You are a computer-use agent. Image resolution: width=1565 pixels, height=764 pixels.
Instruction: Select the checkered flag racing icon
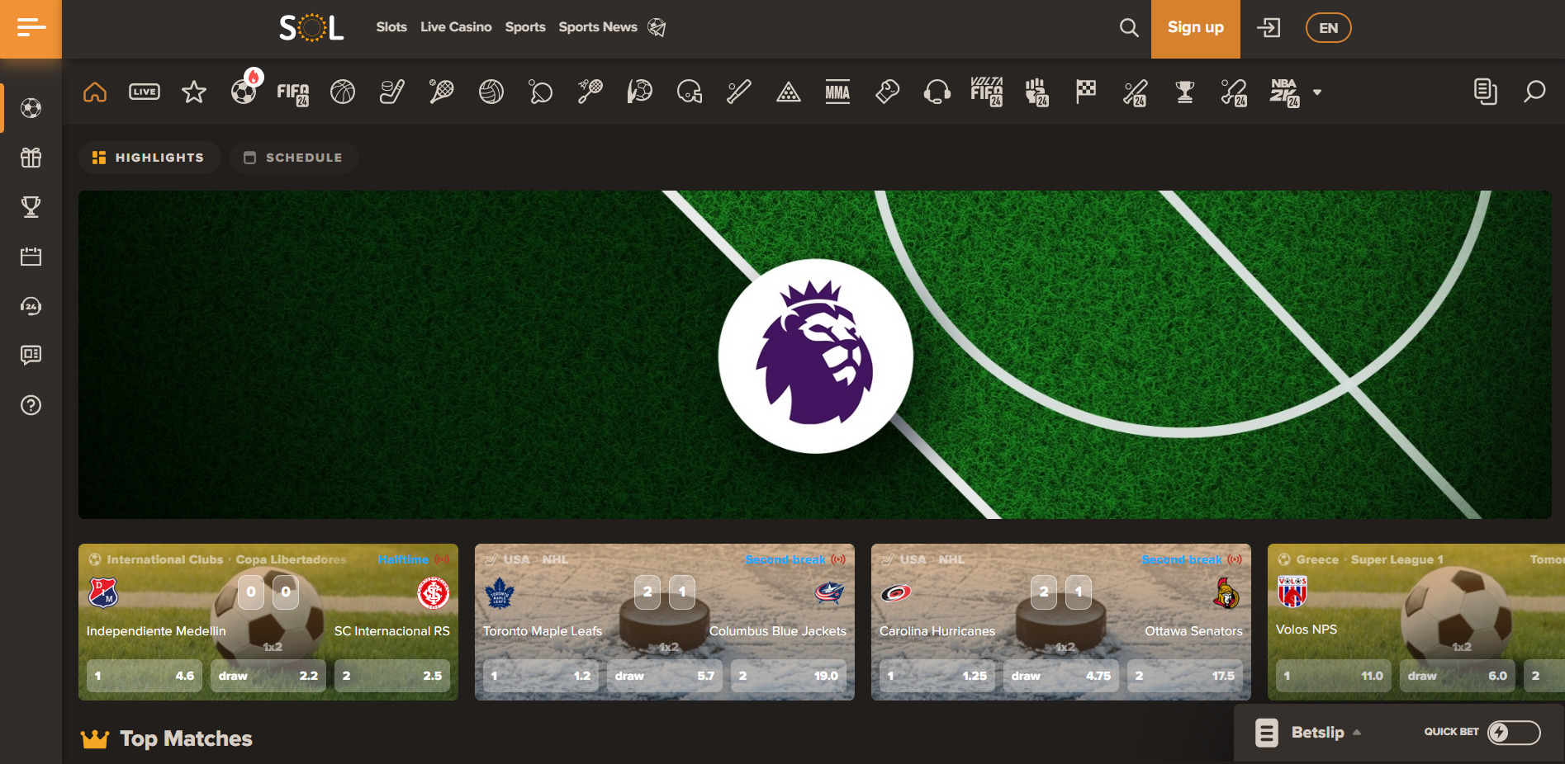1086,92
